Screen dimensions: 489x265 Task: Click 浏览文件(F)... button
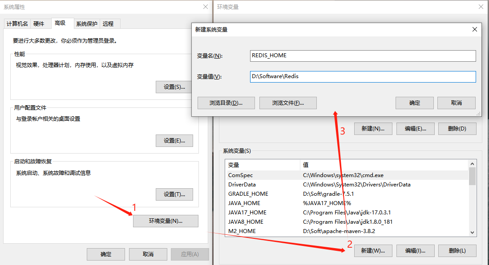[x=288, y=103]
